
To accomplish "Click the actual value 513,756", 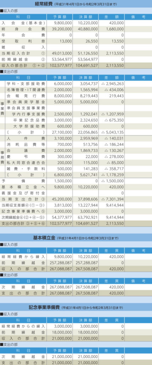I will coord(91,145).
